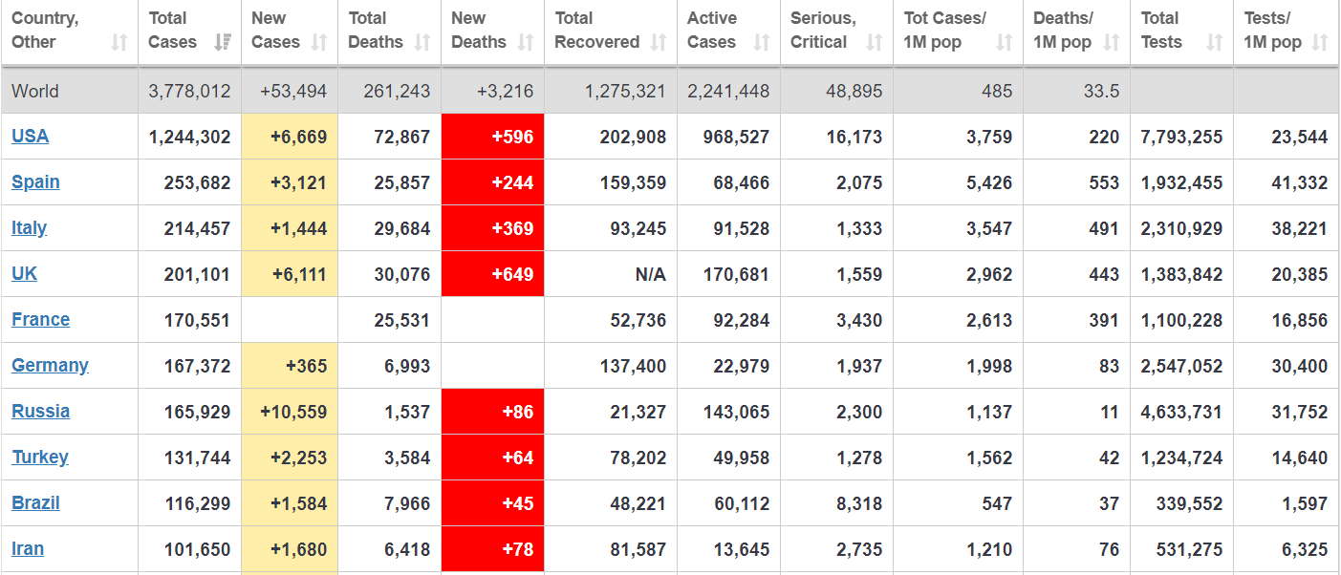Open the Italy country link
Viewport: 1341px width, 575px height.
[29, 228]
